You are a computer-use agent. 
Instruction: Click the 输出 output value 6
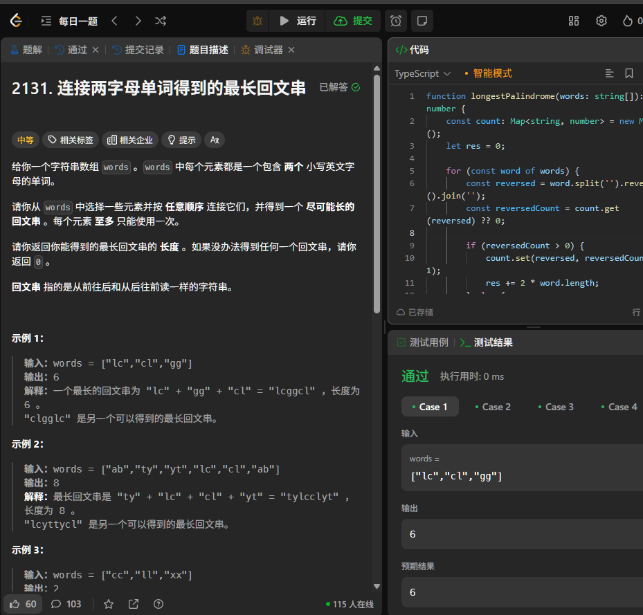pos(522,534)
